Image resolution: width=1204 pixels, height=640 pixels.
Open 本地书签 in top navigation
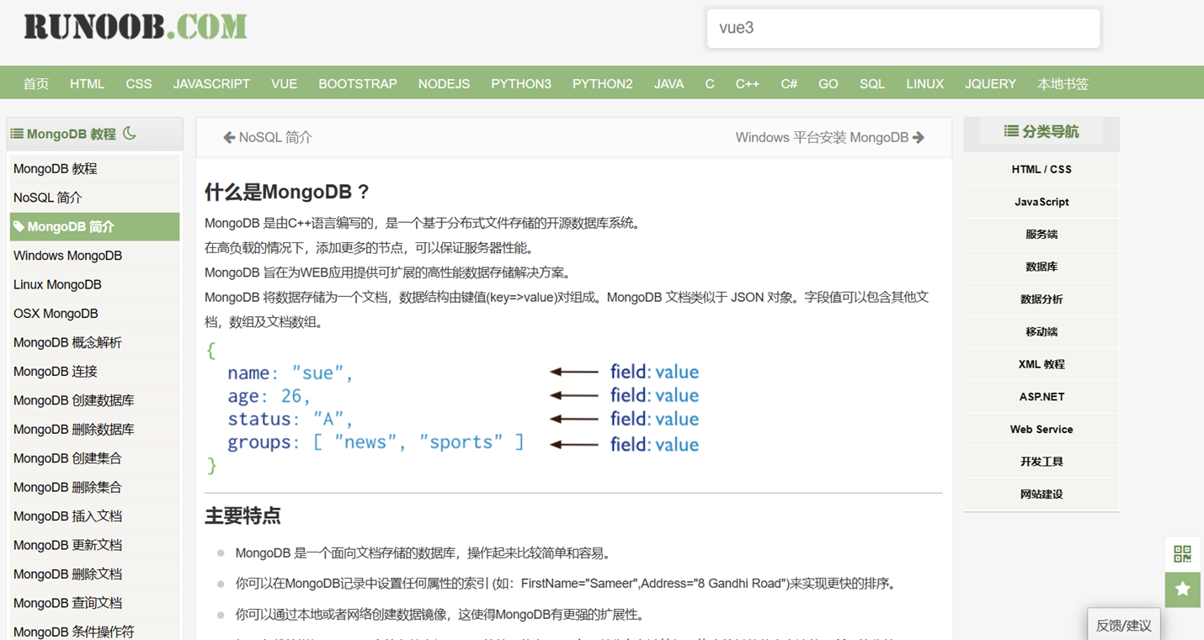(x=1063, y=84)
